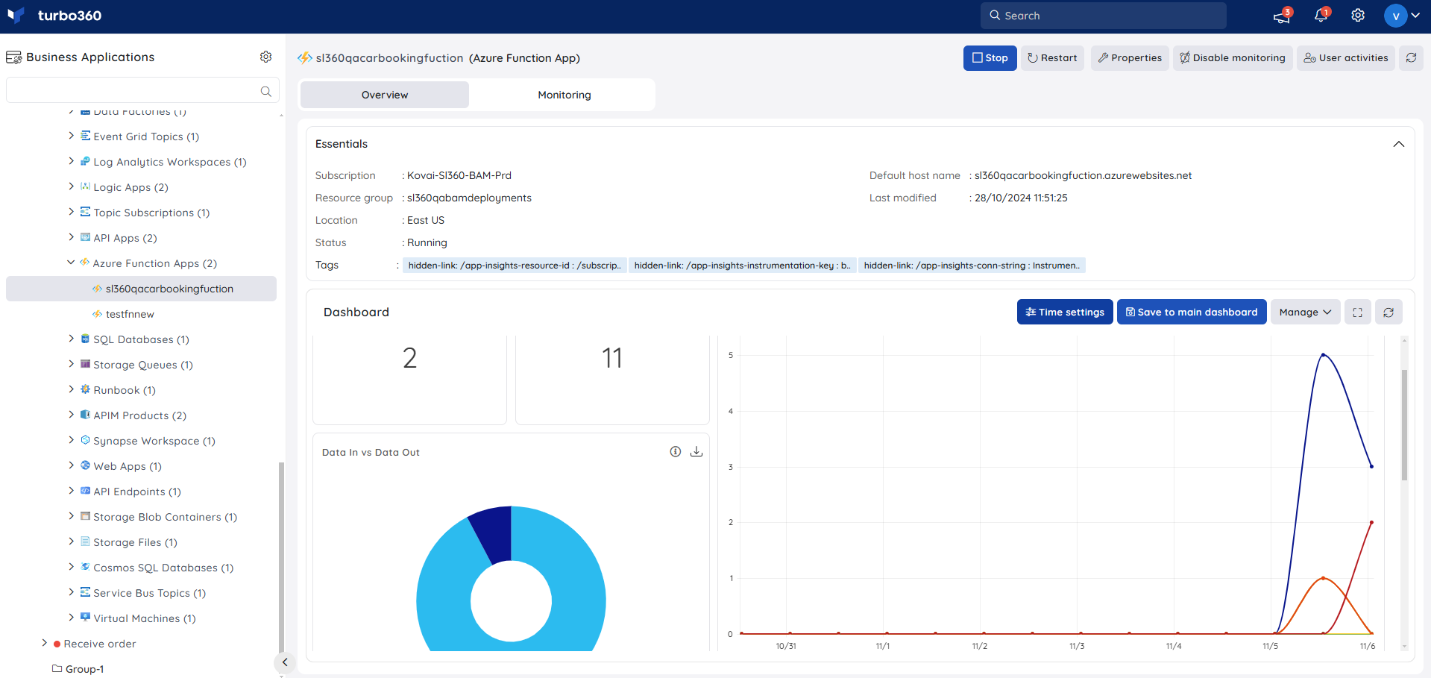1431x678 pixels.
Task: Open the notifications bell icon
Action: click(1321, 16)
